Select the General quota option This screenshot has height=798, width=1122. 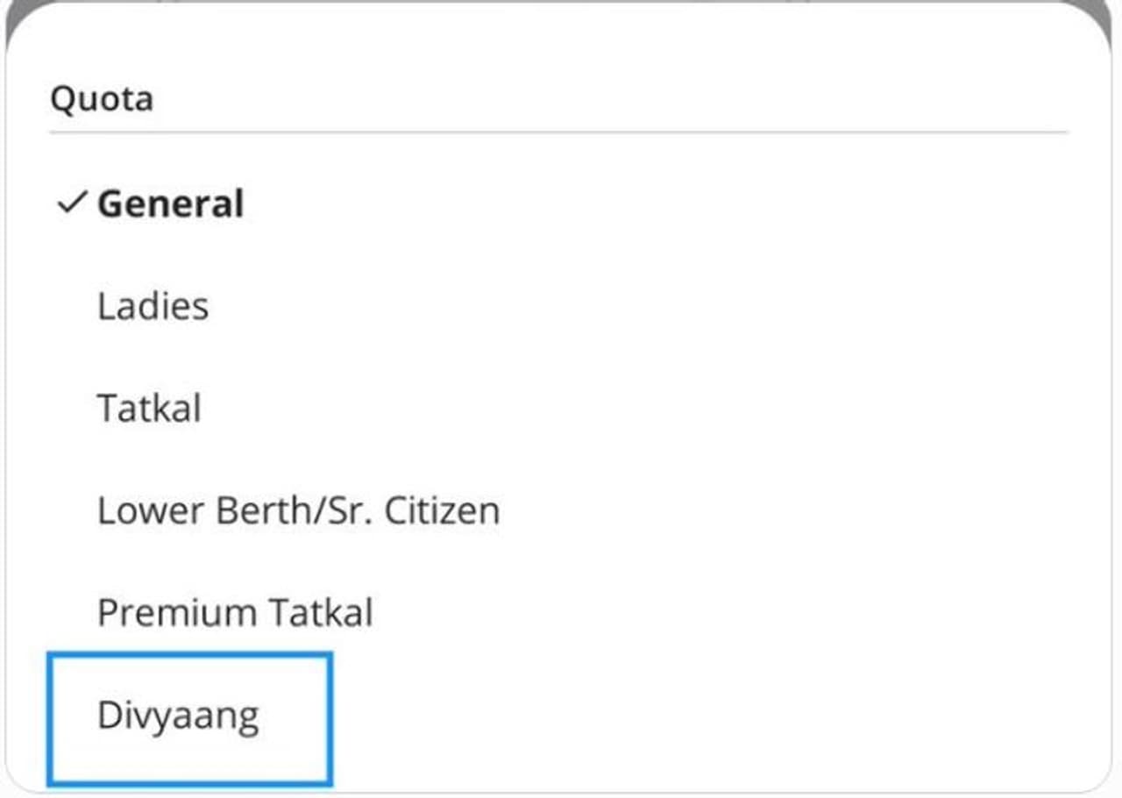click(170, 204)
